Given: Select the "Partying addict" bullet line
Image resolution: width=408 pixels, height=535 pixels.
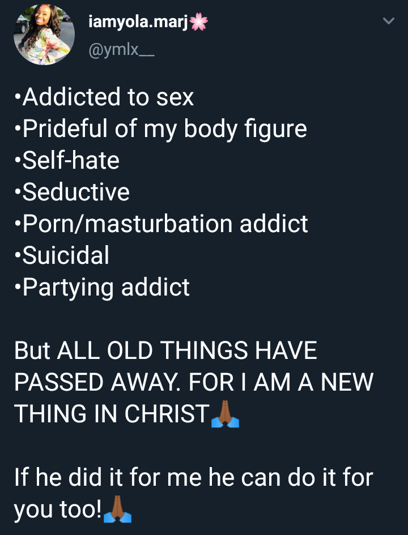Looking at the screenshot, I should (103, 288).
